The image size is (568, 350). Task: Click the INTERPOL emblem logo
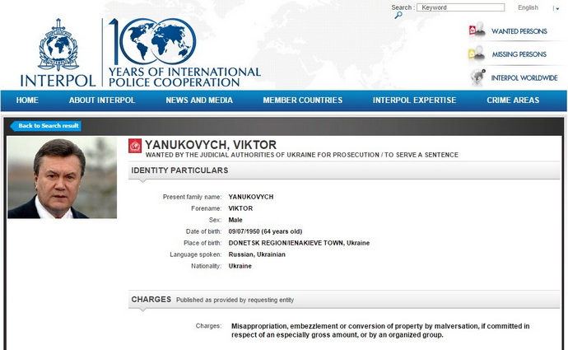pos(58,45)
